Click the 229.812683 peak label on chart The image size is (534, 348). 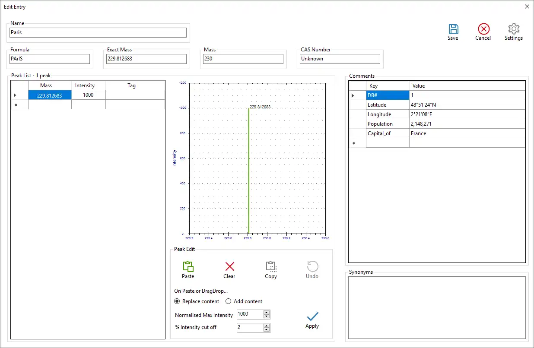coord(260,107)
